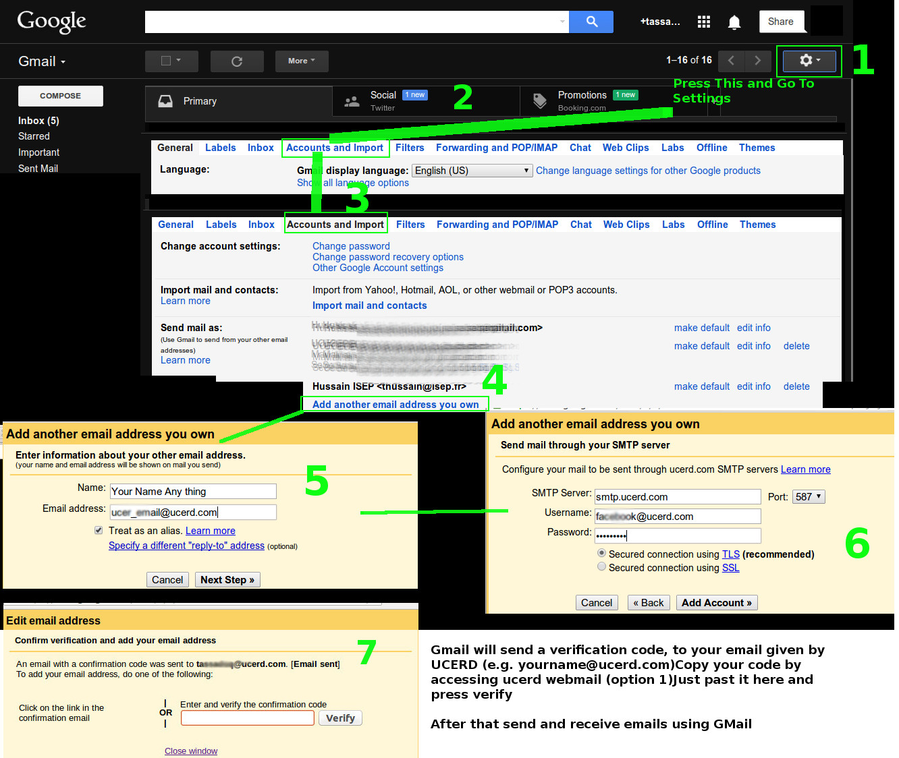The image size is (899, 758).
Task: Open Sent Mail in sidebar
Action: (x=38, y=169)
